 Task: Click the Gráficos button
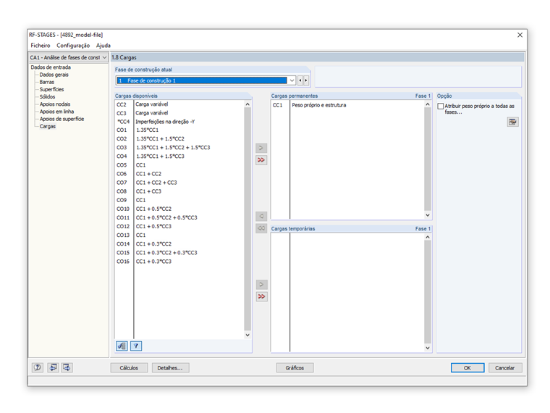[295, 367]
